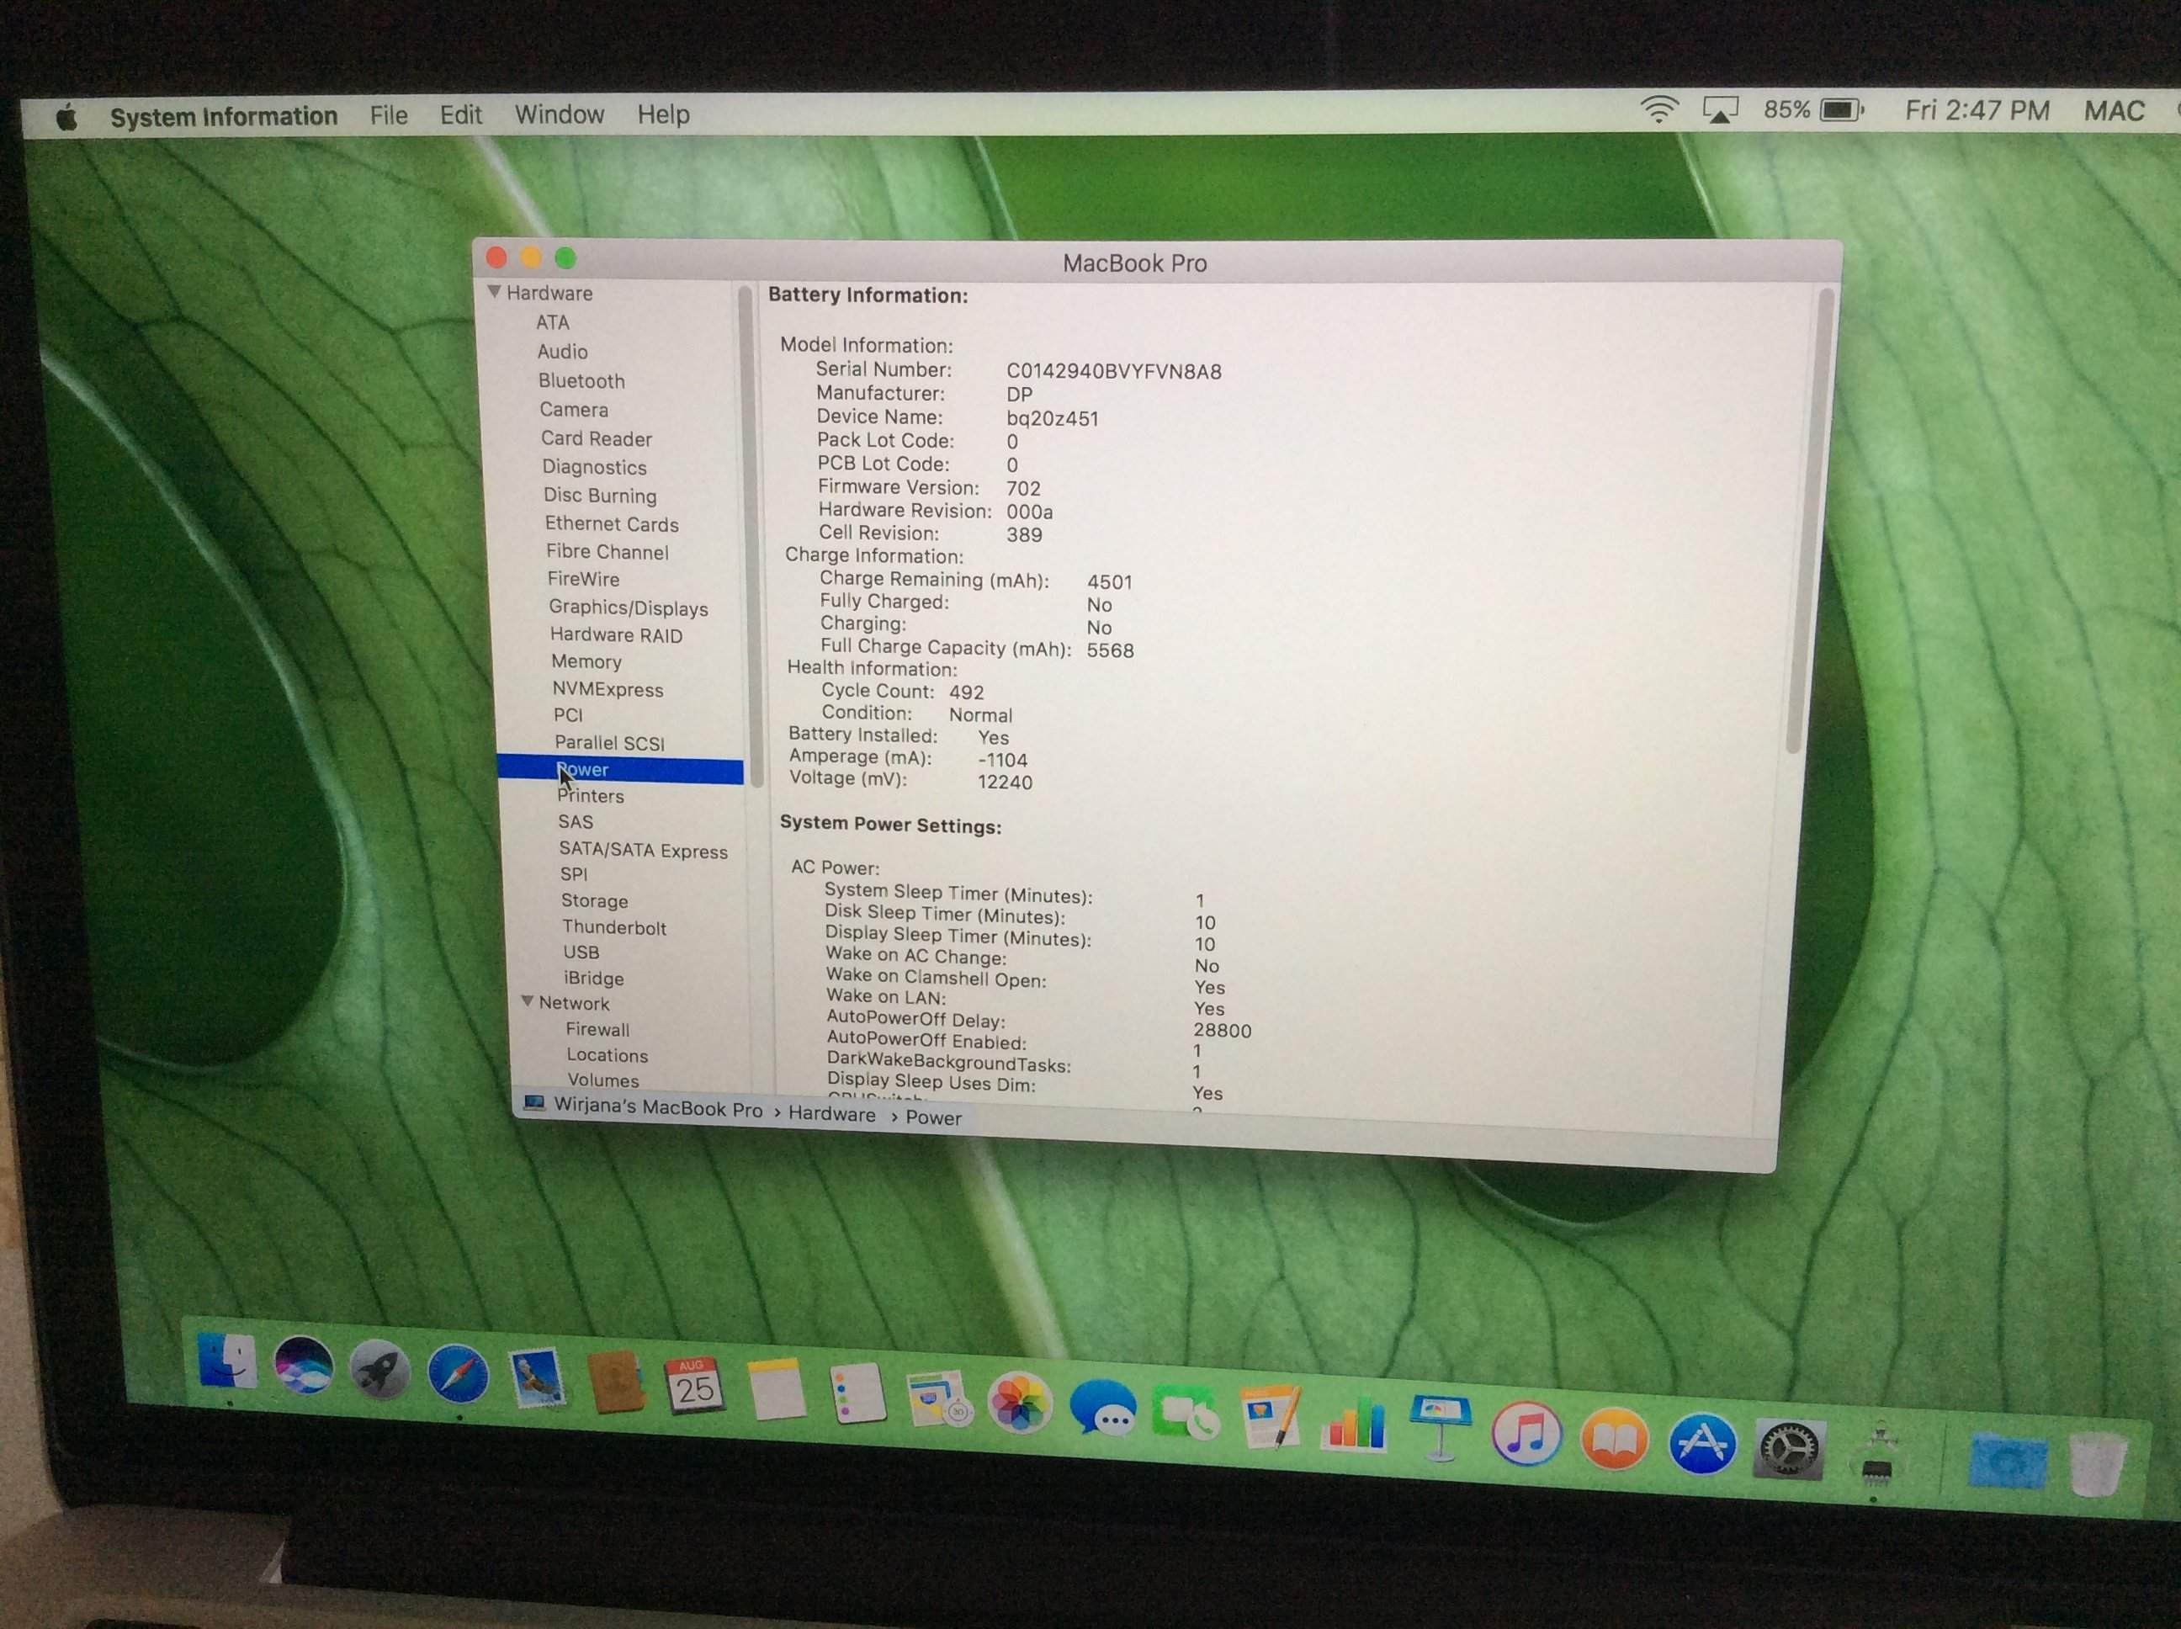Open the Downloads folder stack in Dock
The image size is (2181, 1629).
click(2008, 1461)
